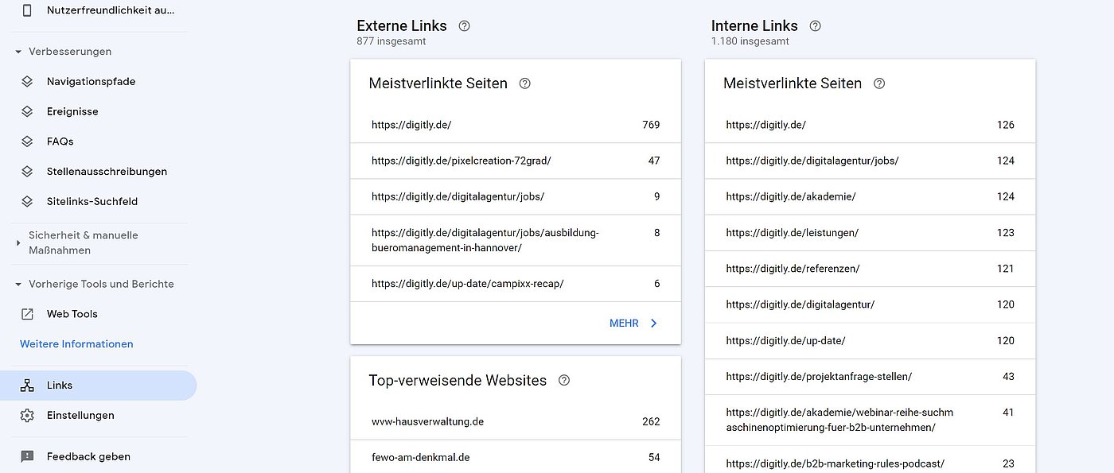Click MEHR to see more external links
Viewport: 1114px width, 473px height.
(633, 324)
